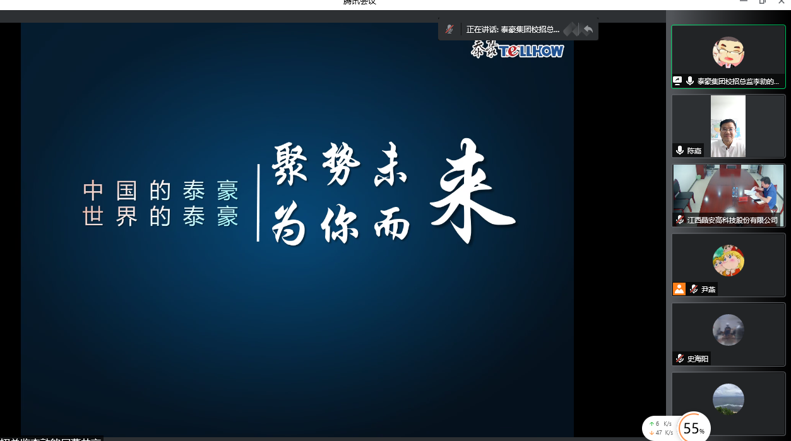Click the download speed 47 K/s readout
The height and width of the screenshot is (441, 791).
(x=660, y=433)
